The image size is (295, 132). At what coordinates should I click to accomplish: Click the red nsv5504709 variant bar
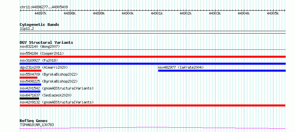[29, 78]
